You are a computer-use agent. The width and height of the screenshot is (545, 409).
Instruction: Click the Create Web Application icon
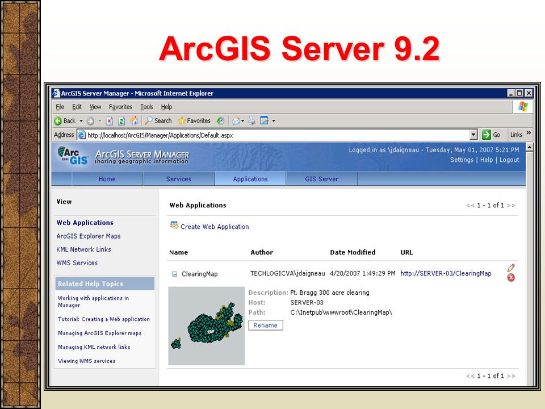174,226
